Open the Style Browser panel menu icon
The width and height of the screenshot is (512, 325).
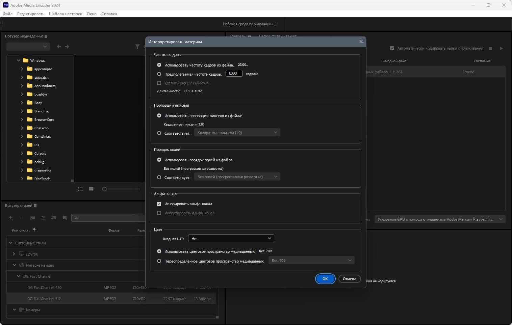click(x=35, y=206)
